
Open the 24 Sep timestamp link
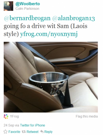(x=9, y=125)
